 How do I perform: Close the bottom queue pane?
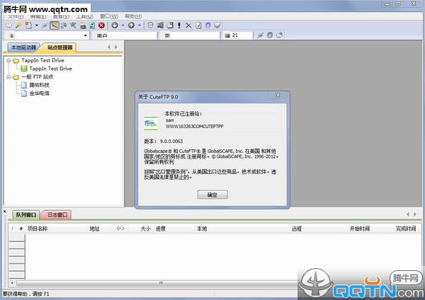click(5, 211)
